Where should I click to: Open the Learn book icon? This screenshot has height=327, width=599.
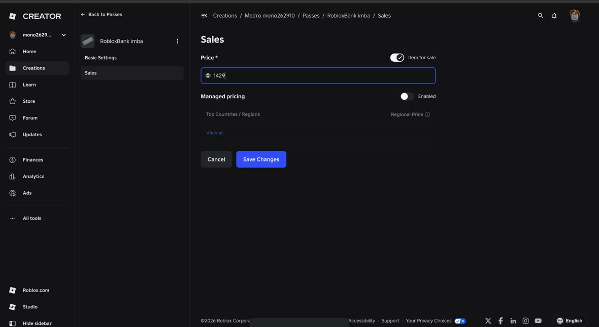tap(13, 85)
